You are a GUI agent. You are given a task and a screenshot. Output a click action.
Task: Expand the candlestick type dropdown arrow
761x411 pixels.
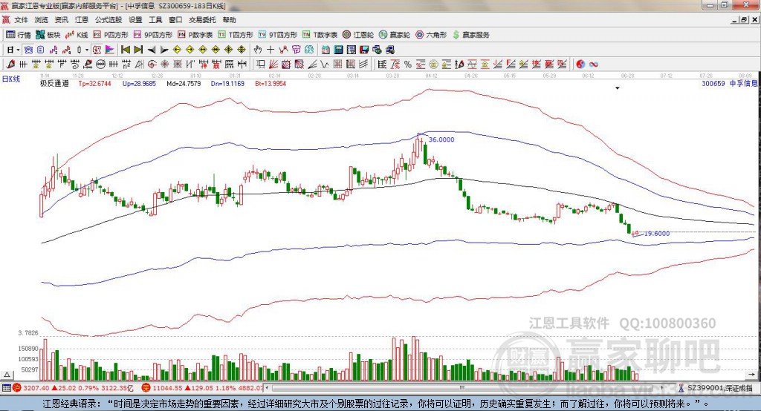[x=87, y=50]
